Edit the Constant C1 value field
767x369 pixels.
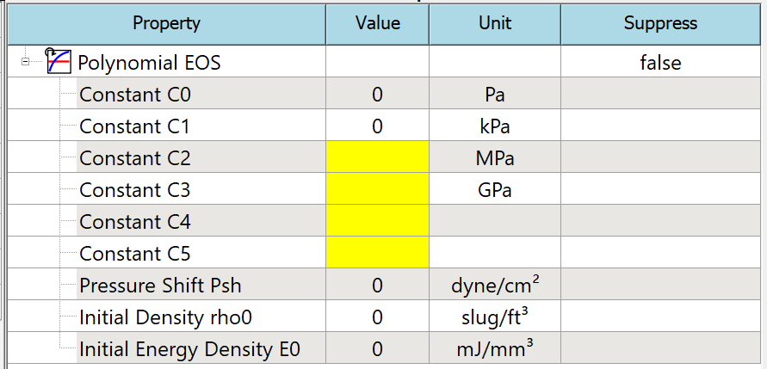pyautogui.click(x=377, y=126)
